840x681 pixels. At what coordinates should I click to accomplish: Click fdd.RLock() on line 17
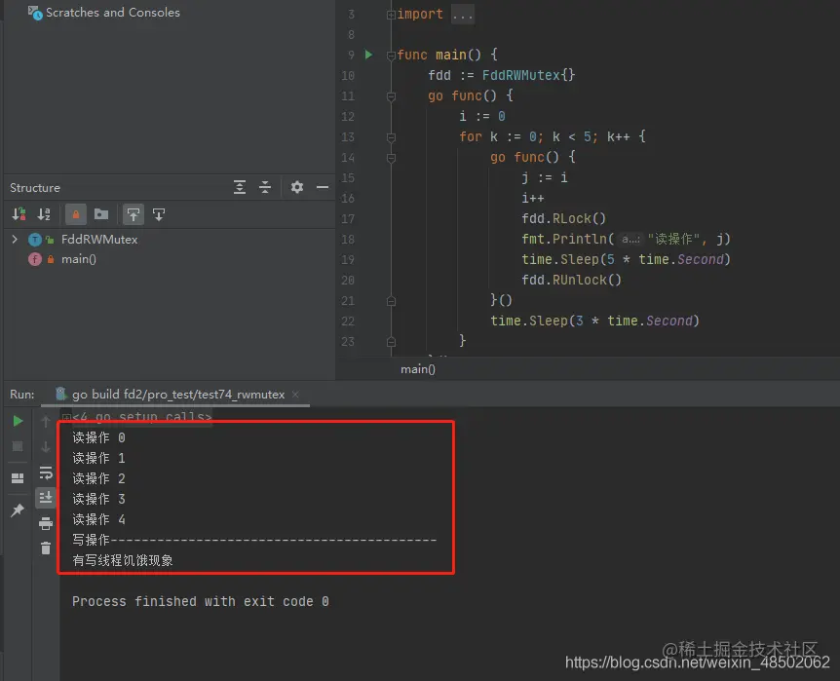(563, 218)
